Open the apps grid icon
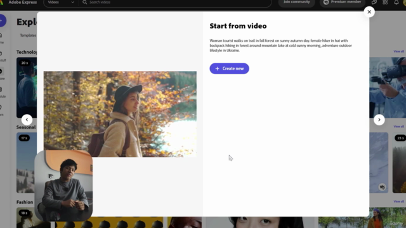This screenshot has width=406, height=228. click(385, 3)
